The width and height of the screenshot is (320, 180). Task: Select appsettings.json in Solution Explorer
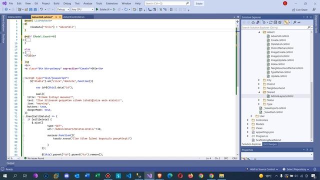[x=264, y=132]
